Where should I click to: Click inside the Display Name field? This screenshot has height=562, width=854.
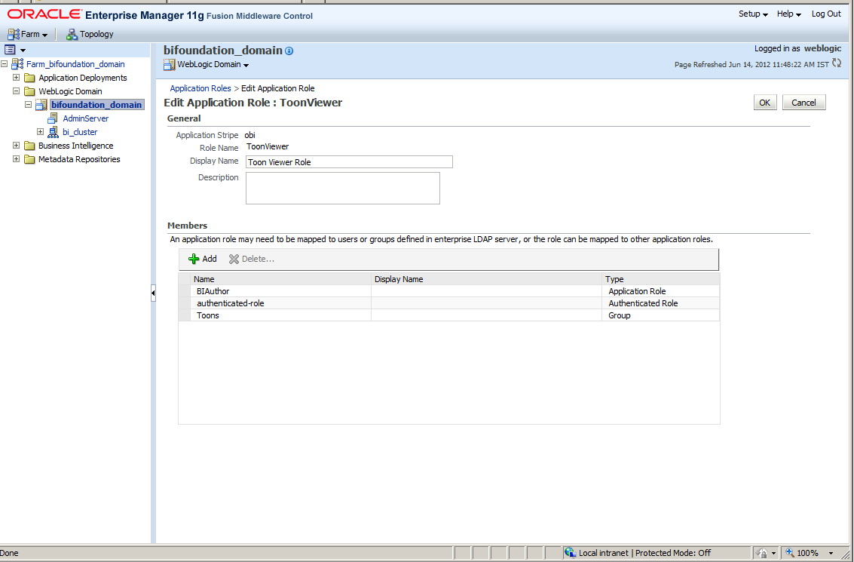[349, 161]
